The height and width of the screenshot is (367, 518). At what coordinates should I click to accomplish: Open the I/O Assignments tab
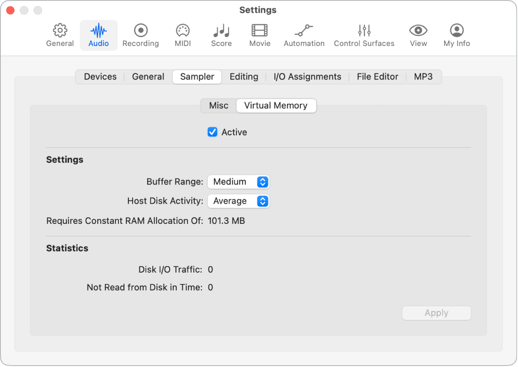pyautogui.click(x=306, y=76)
